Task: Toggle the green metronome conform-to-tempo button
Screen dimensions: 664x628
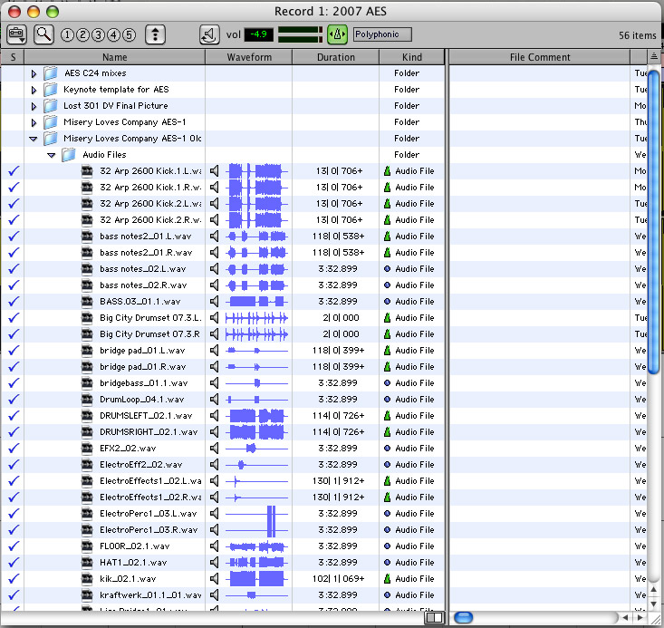Action: pyautogui.click(x=337, y=34)
